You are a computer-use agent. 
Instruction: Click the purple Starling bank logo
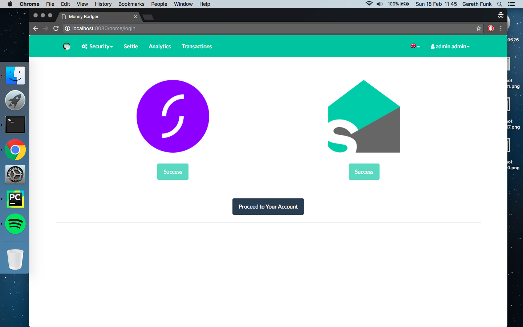173,116
